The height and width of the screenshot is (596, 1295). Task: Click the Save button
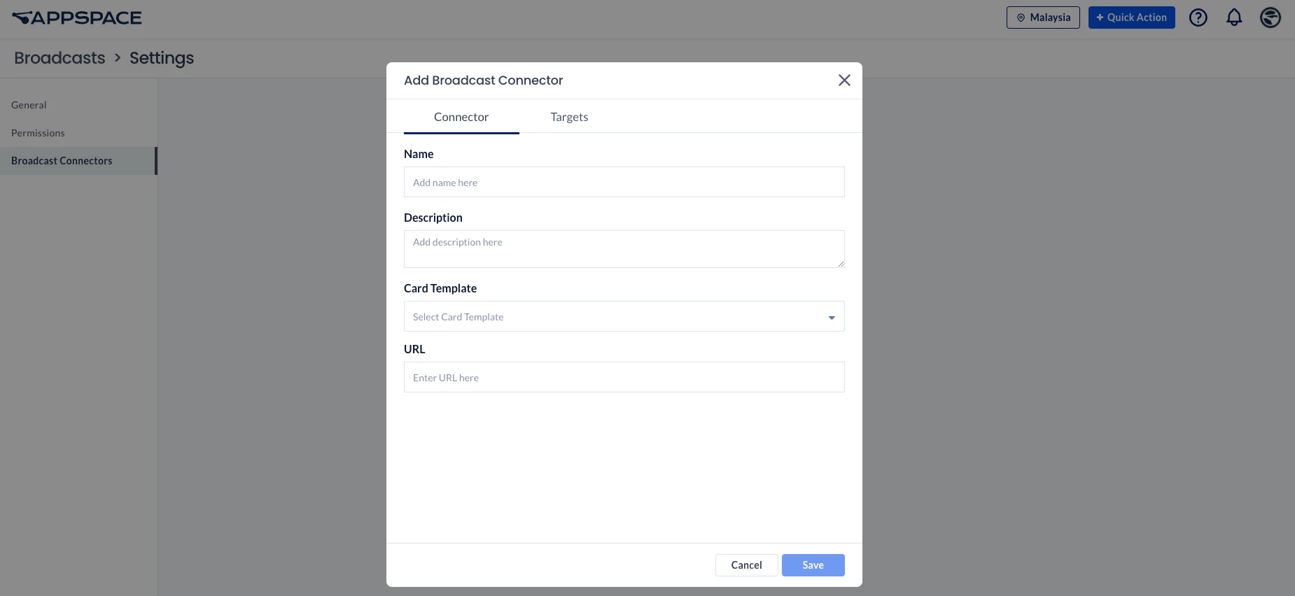(x=813, y=565)
